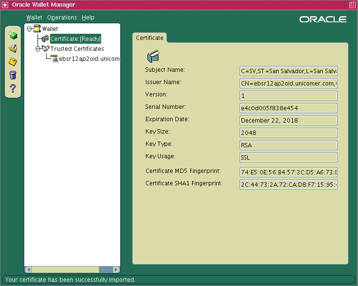Click the Help question mark icon

pyautogui.click(x=13, y=88)
